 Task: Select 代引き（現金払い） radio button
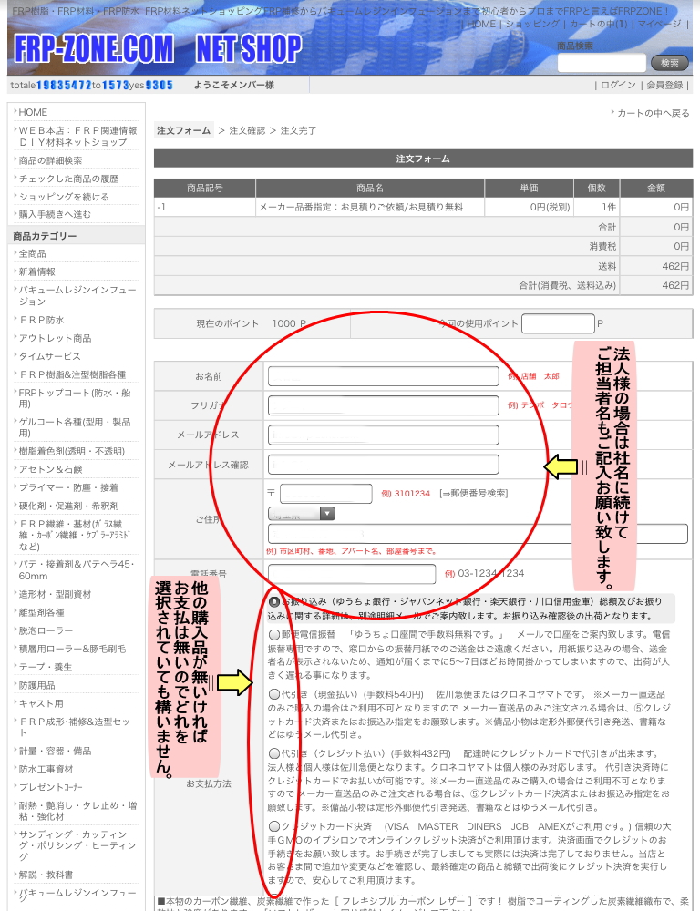(274, 693)
